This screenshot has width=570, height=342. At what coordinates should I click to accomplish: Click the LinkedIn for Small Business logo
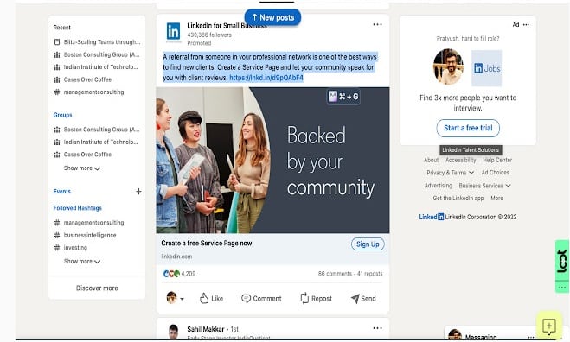click(x=173, y=32)
